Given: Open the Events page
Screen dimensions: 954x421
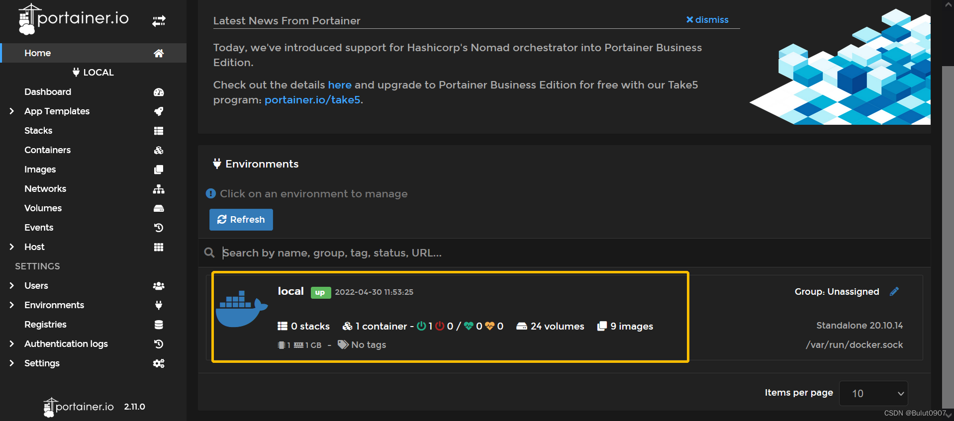Looking at the screenshot, I should pyautogui.click(x=39, y=227).
